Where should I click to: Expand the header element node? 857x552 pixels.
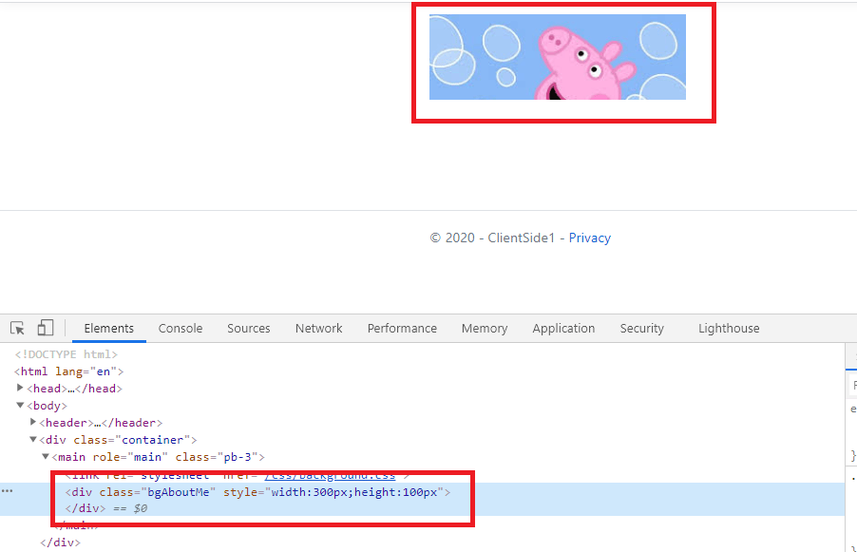click(x=33, y=422)
